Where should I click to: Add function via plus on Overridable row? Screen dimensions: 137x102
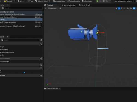(x=41, y=58)
